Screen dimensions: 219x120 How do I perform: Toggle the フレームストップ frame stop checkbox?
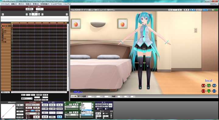(103, 118)
